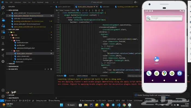Open Chrome from Windows taskbar
The height and width of the screenshot is (108, 191).
click(x=124, y=105)
